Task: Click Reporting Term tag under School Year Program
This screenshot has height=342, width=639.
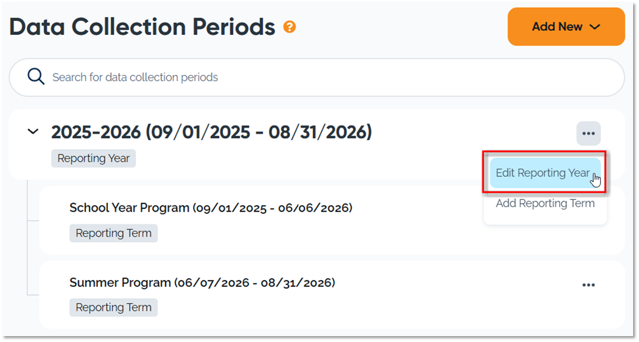Action: 113,233
